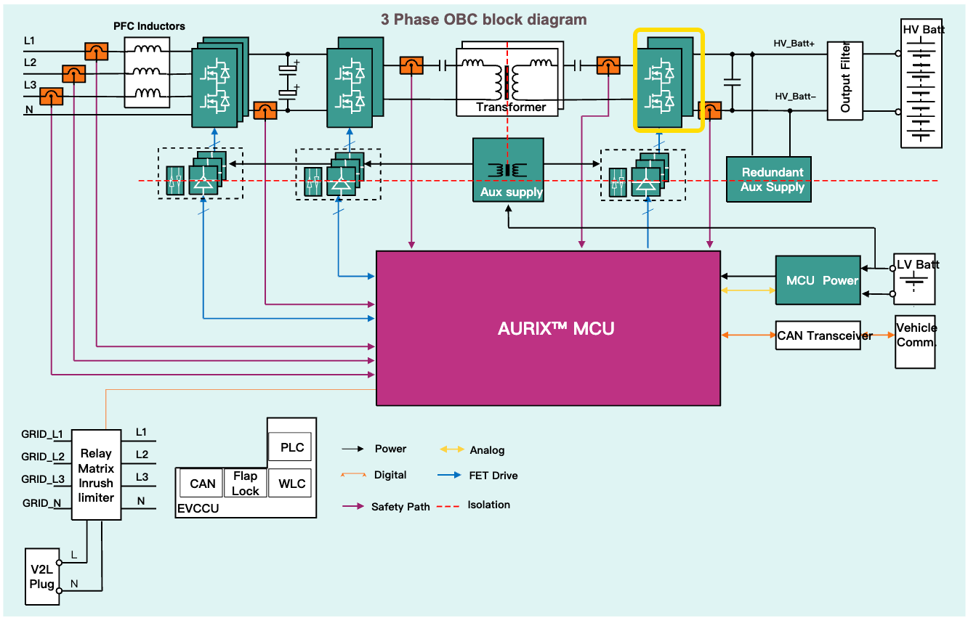Select the yellow-highlighted MOSFET bridge block

(x=668, y=81)
